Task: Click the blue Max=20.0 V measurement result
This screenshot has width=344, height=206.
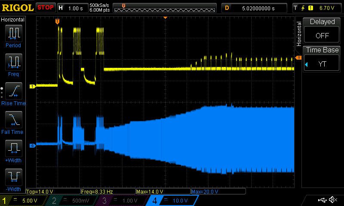Action: (x=205, y=191)
